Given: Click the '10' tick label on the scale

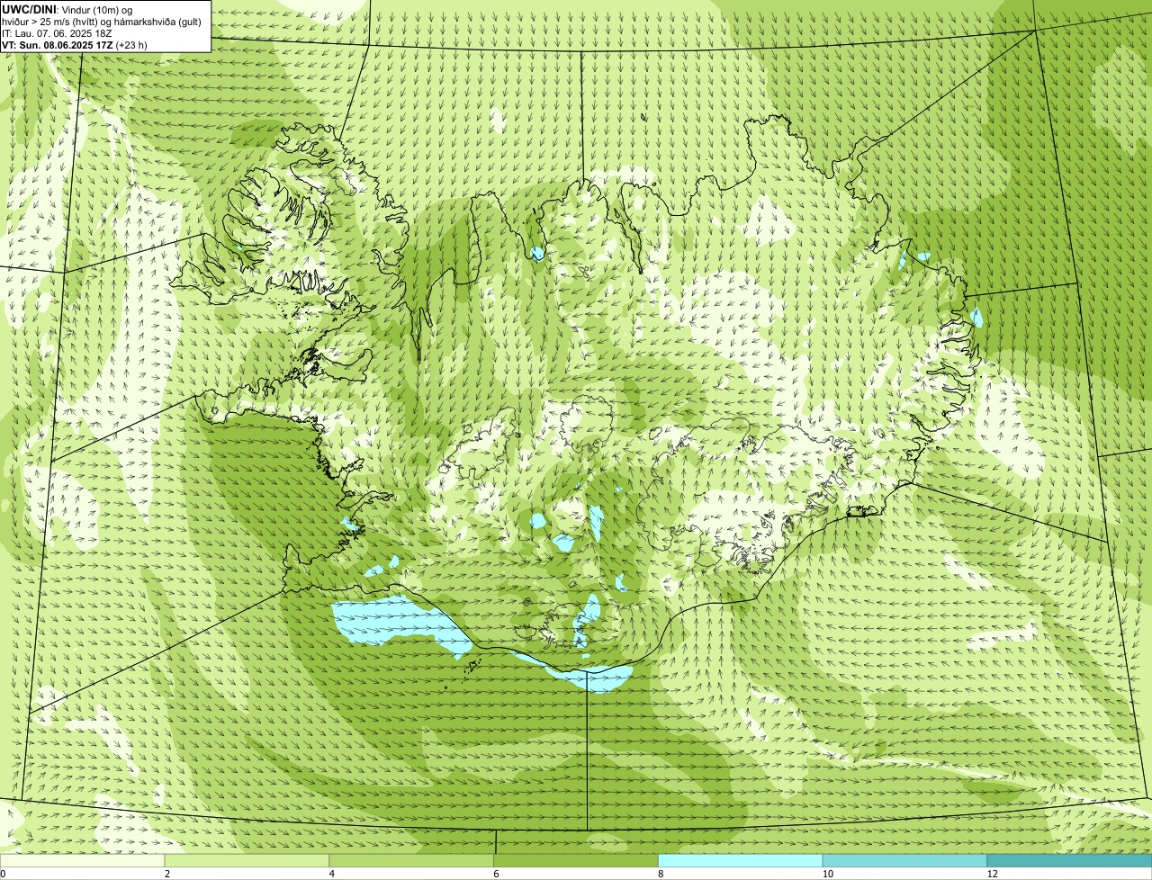Looking at the screenshot, I should [827, 874].
